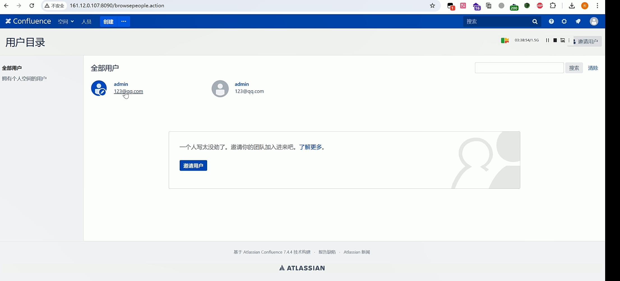
Task: Go to the Confluence home via the logo
Action: [28, 21]
